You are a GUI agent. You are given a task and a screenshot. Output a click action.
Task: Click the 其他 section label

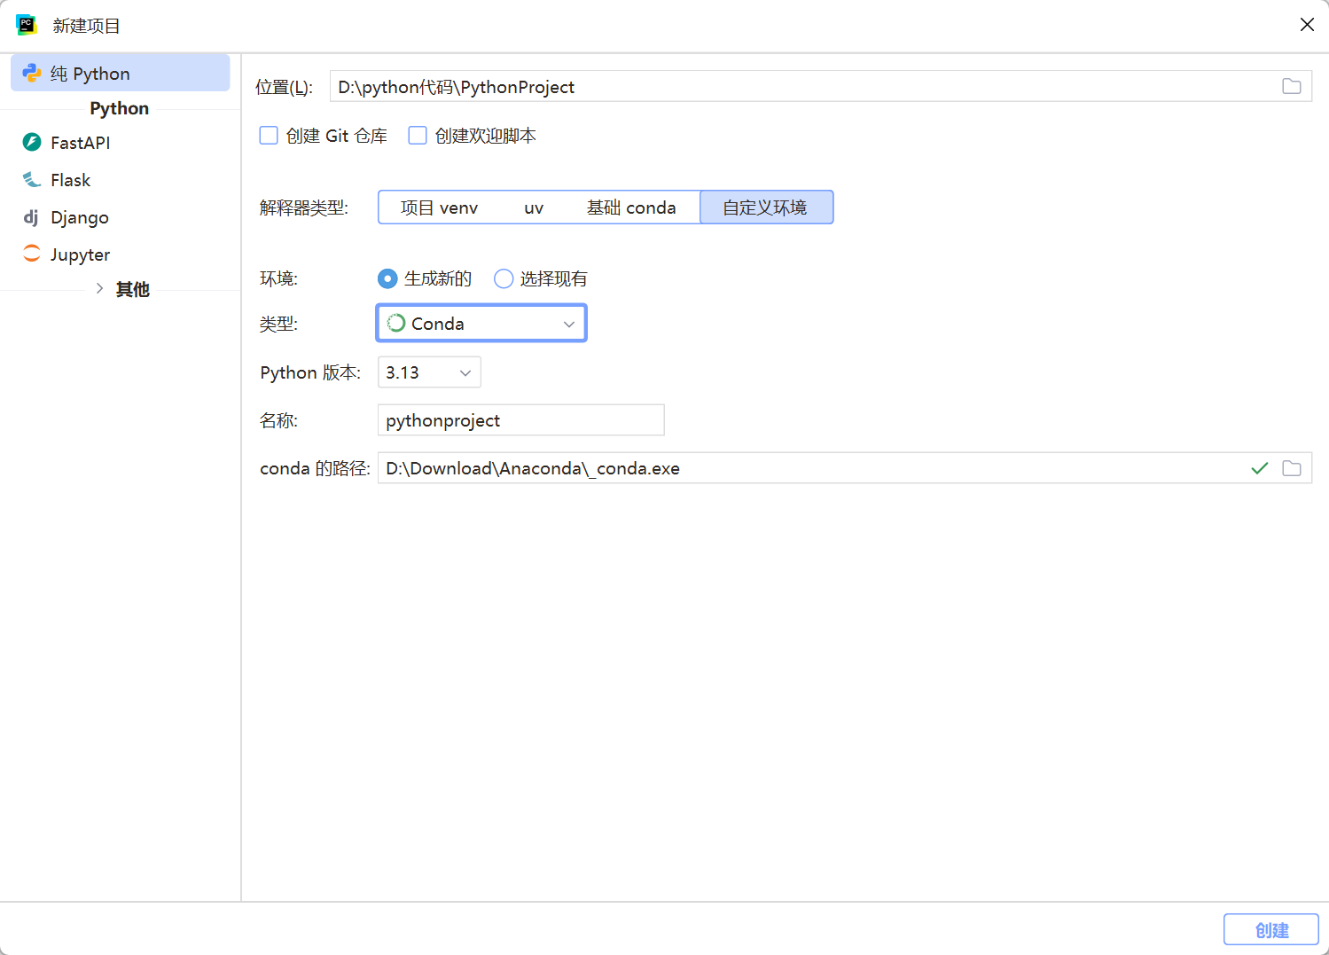click(133, 289)
